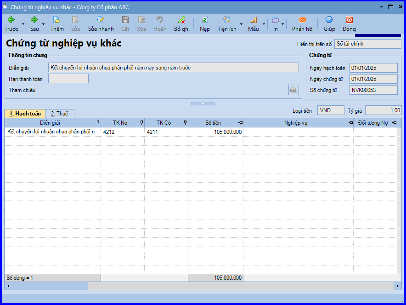Screen dimensions: 406x305
Task: Collapse the header panel with the up chevron
Action: (x=203, y=104)
